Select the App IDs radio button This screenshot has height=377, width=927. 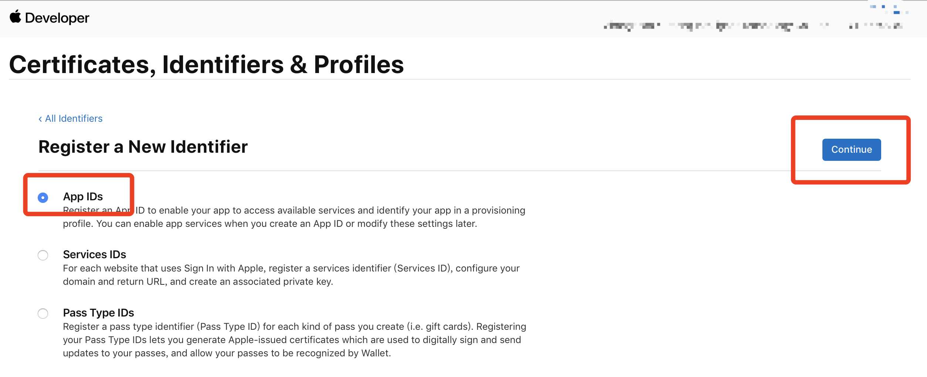43,198
